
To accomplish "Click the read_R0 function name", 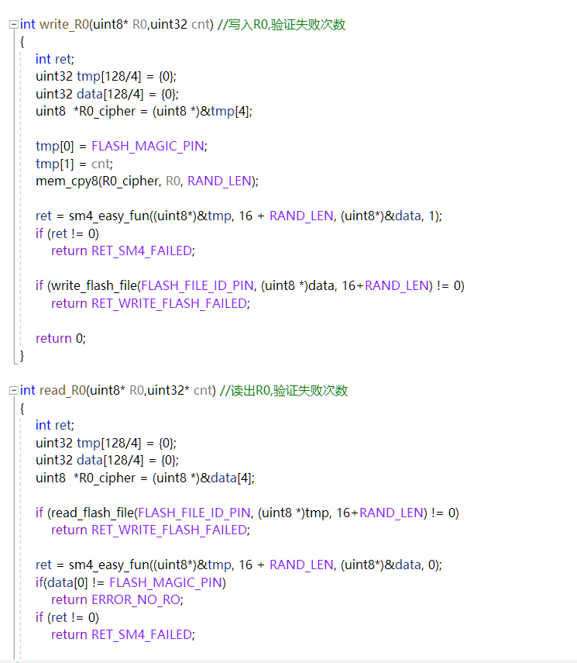I will (63, 390).
